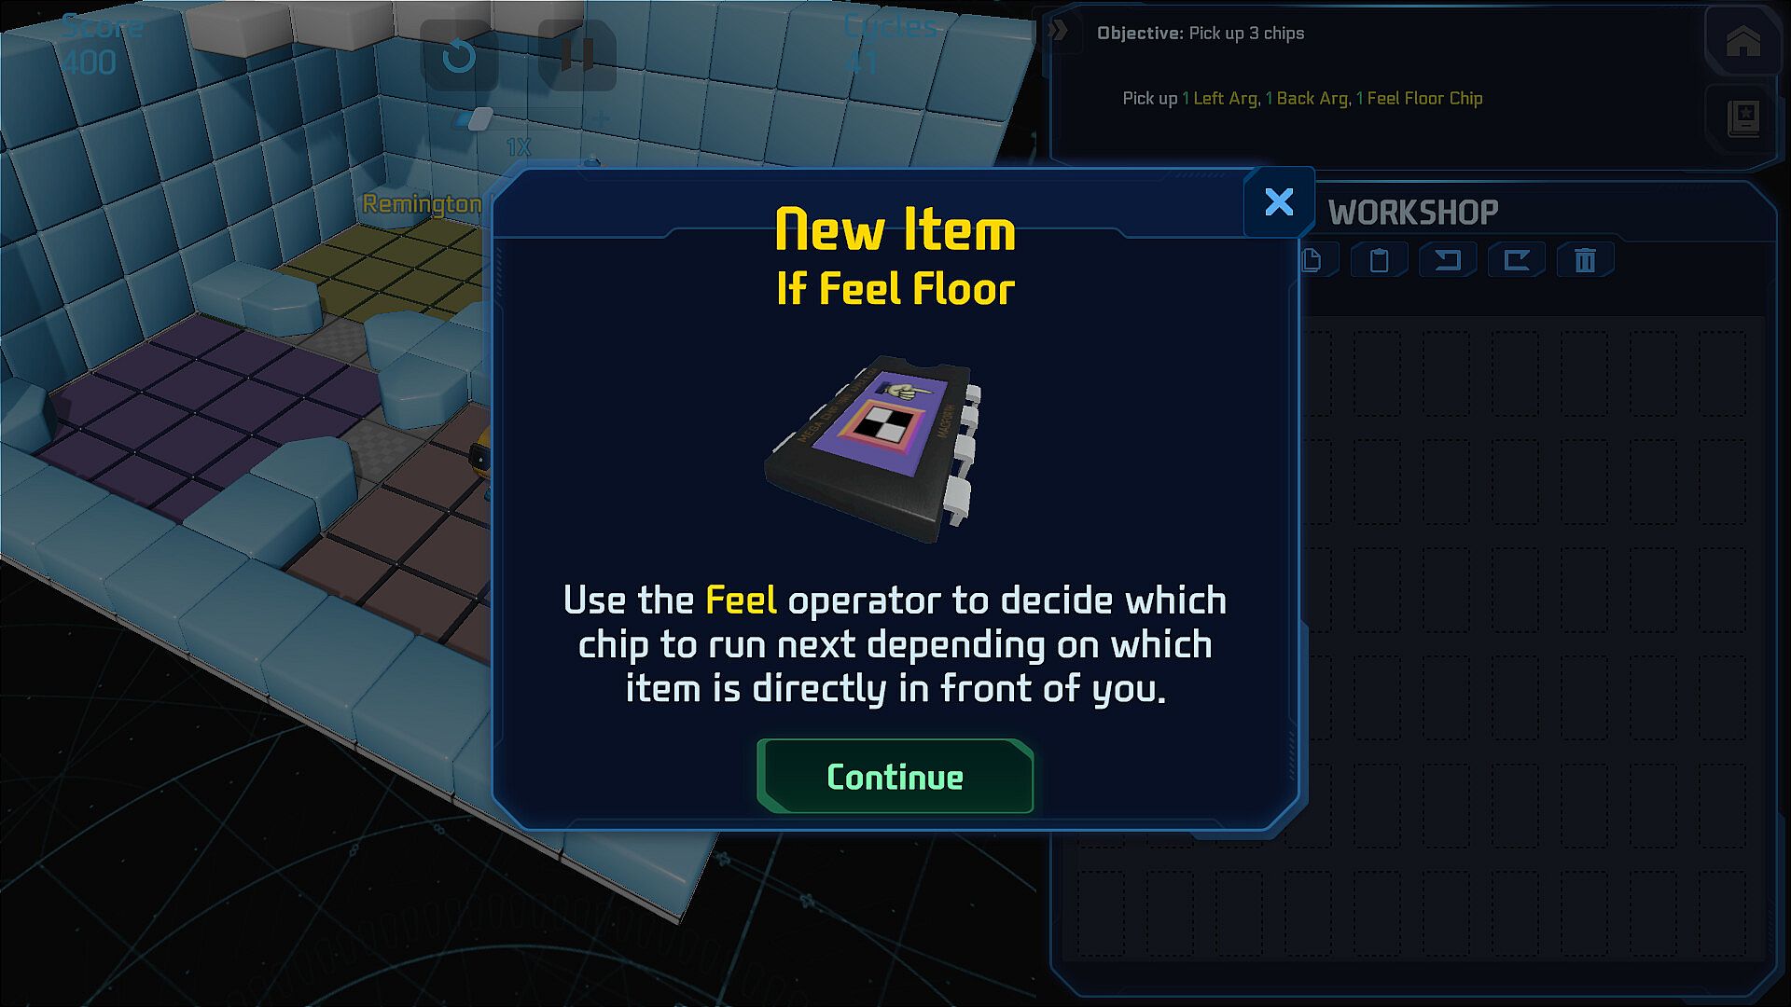The width and height of the screenshot is (1791, 1007).
Task: Restart the level with the reset icon
Action: (458, 56)
